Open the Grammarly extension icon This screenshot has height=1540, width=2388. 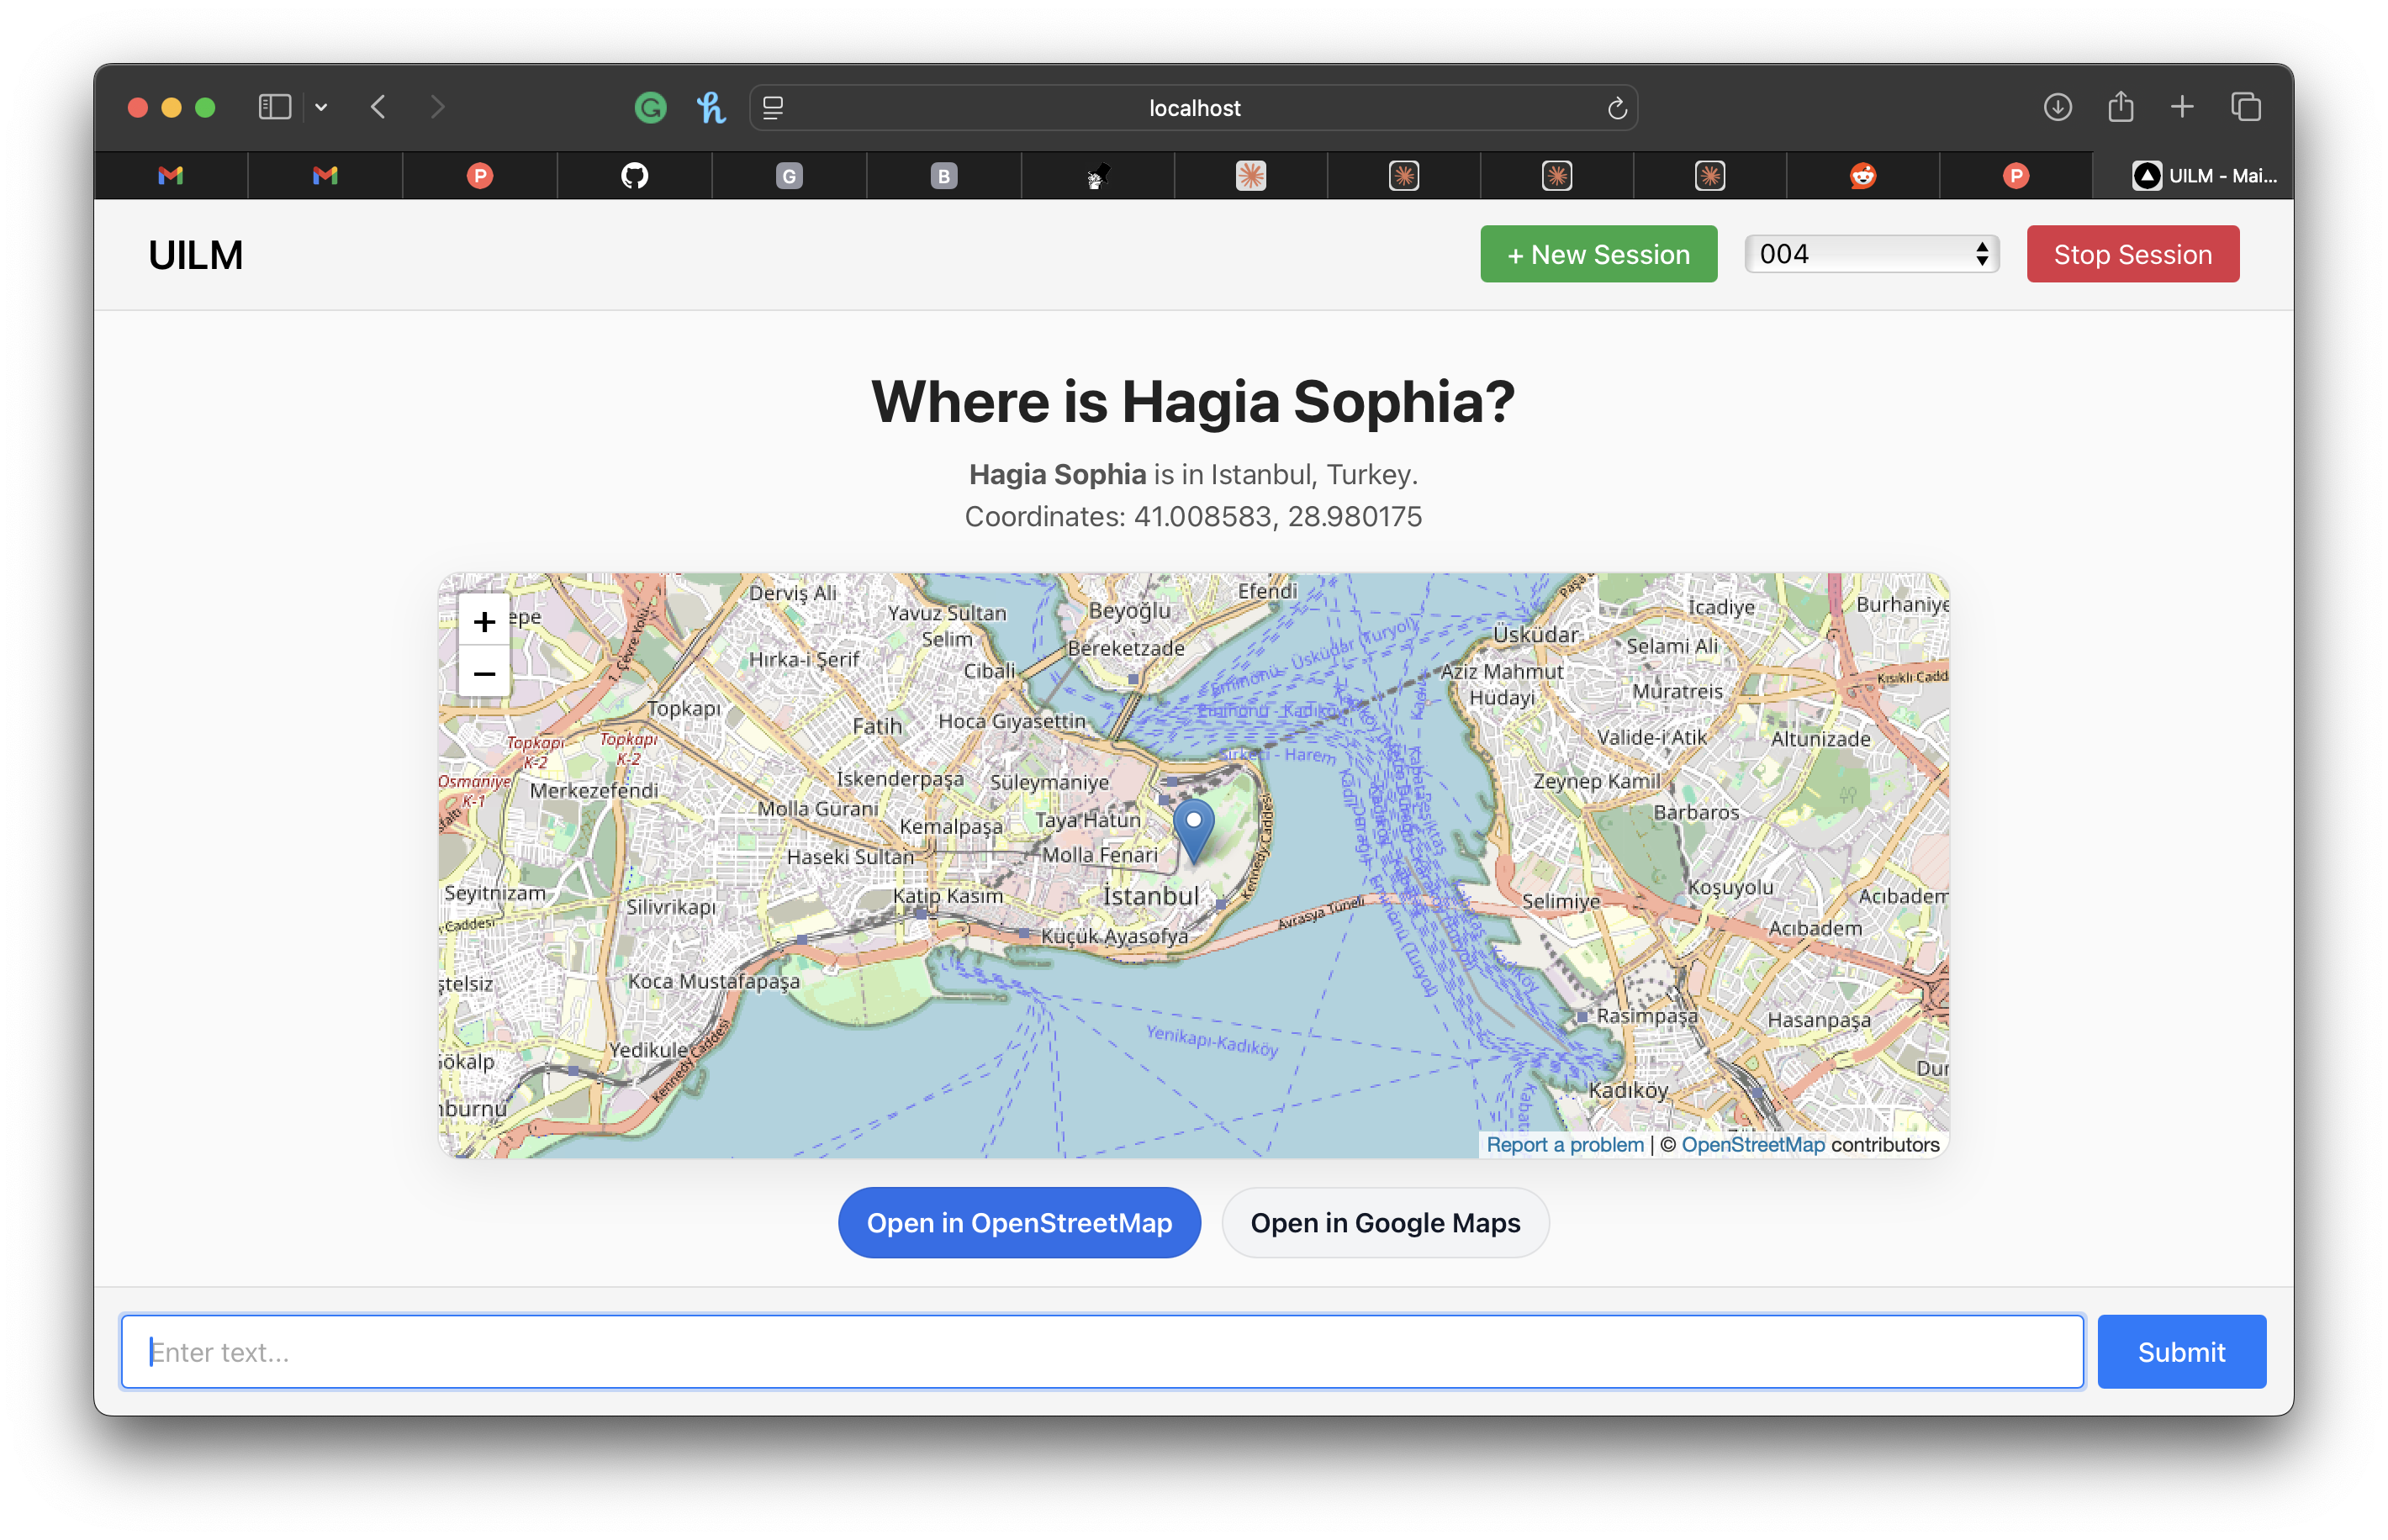pos(650,107)
